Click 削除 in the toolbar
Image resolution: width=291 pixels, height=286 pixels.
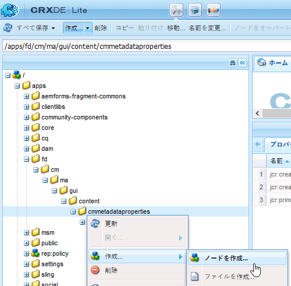[x=101, y=28]
